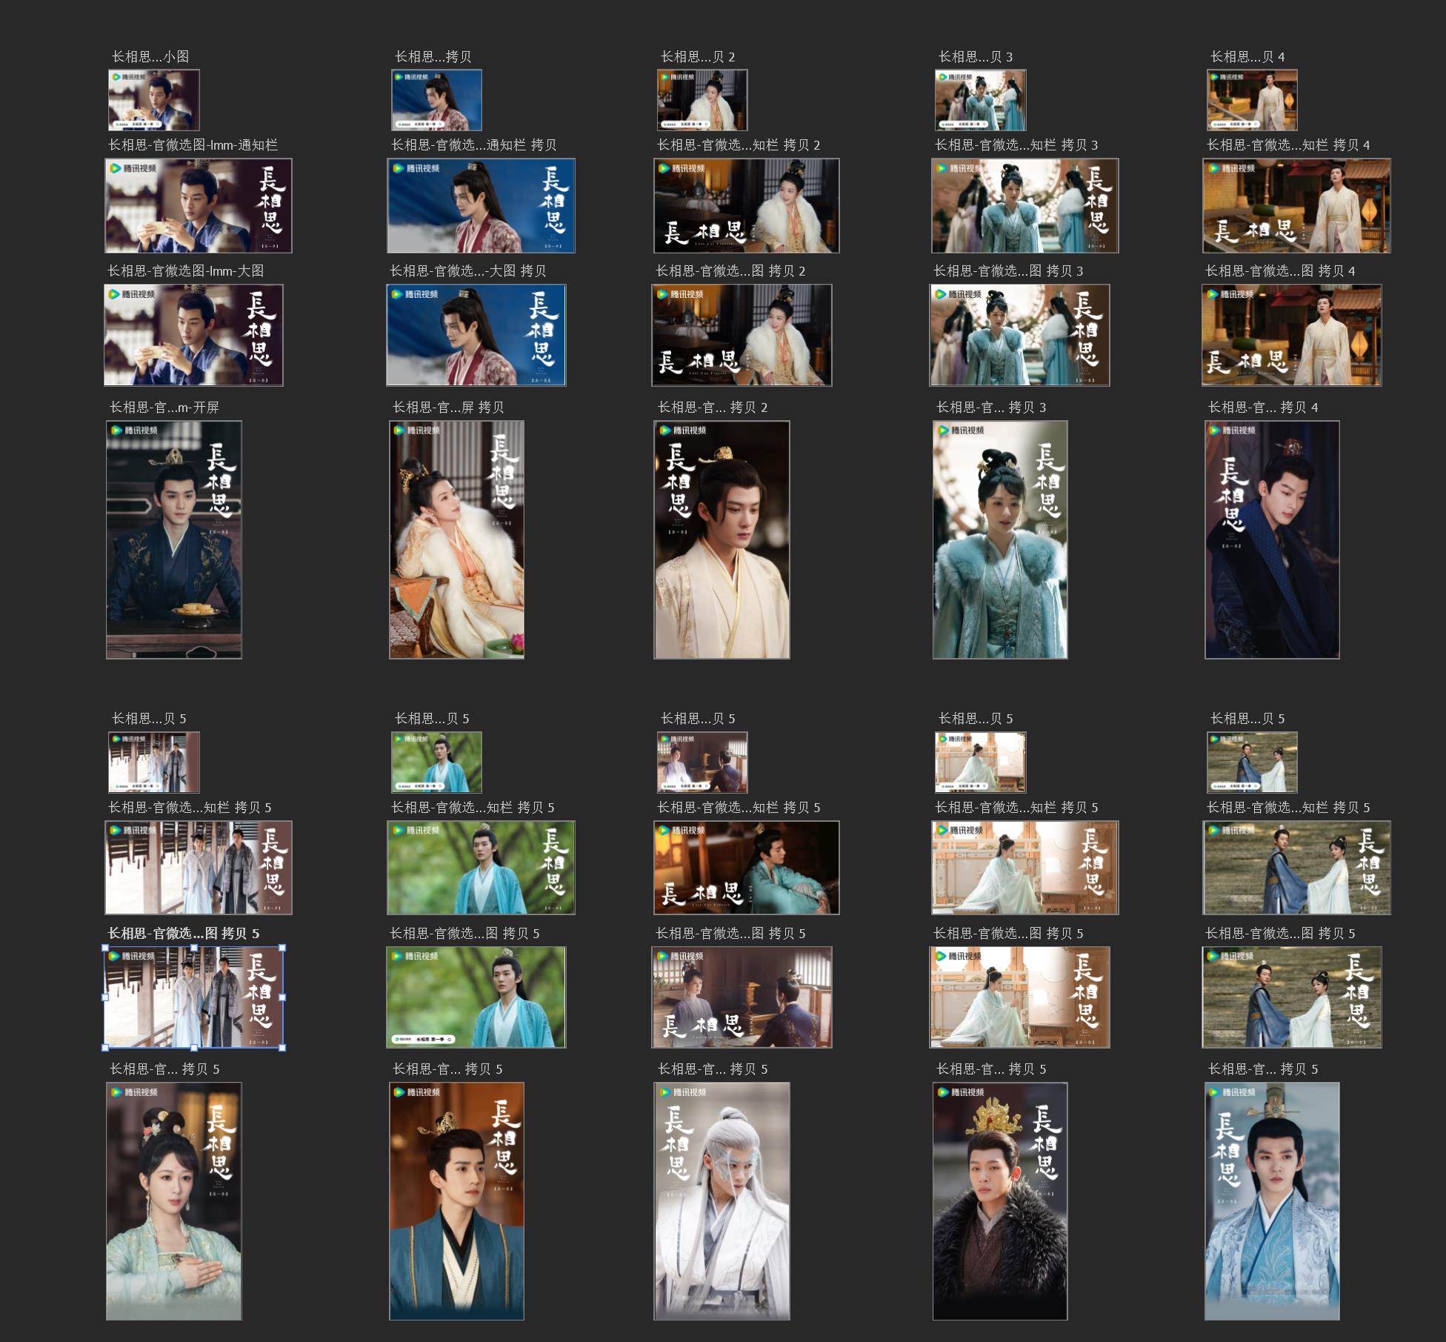Click the label 长相思-官微选...通知栏 拷贝
The width and height of the screenshot is (1446, 1342).
[474, 145]
